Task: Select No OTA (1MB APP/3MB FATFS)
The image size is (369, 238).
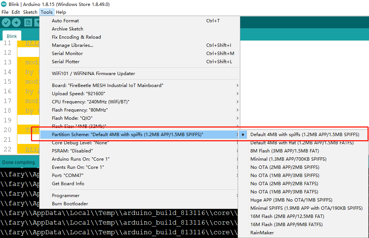Action: pos(303,192)
